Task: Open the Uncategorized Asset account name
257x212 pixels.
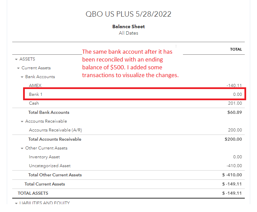Action: coord(50,166)
